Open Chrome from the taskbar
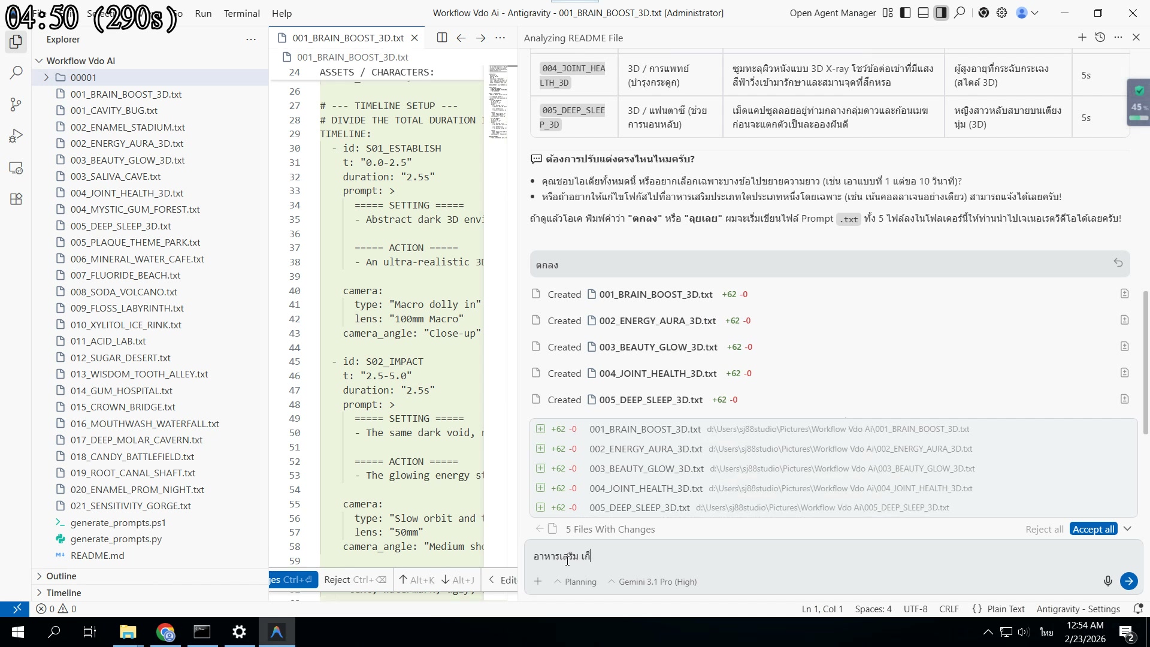Image resolution: width=1150 pixels, height=647 pixels. pyautogui.click(x=165, y=632)
